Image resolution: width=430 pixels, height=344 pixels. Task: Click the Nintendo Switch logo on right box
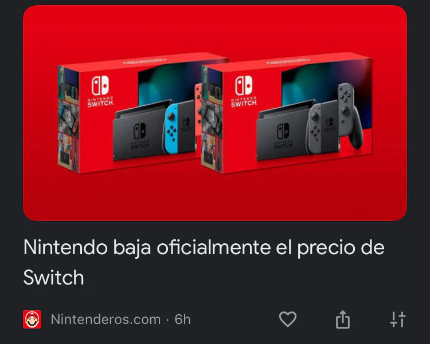(244, 91)
